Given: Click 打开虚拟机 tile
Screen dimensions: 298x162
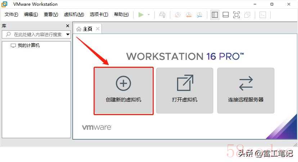Looking at the screenshot, I should pyautogui.click(x=185, y=91).
